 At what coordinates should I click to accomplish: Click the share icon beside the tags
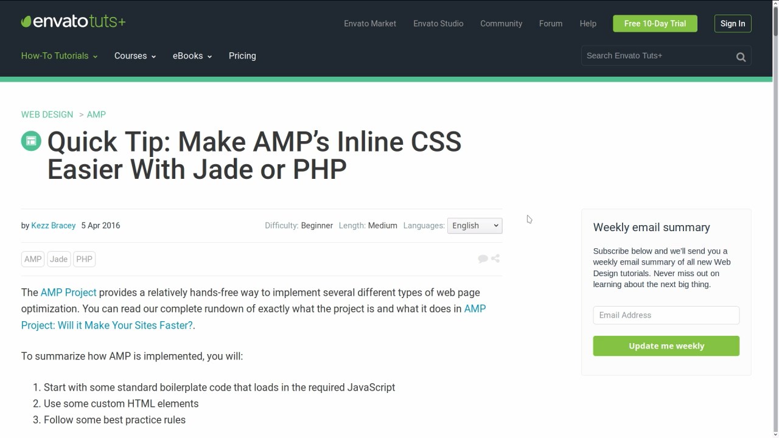click(x=495, y=259)
